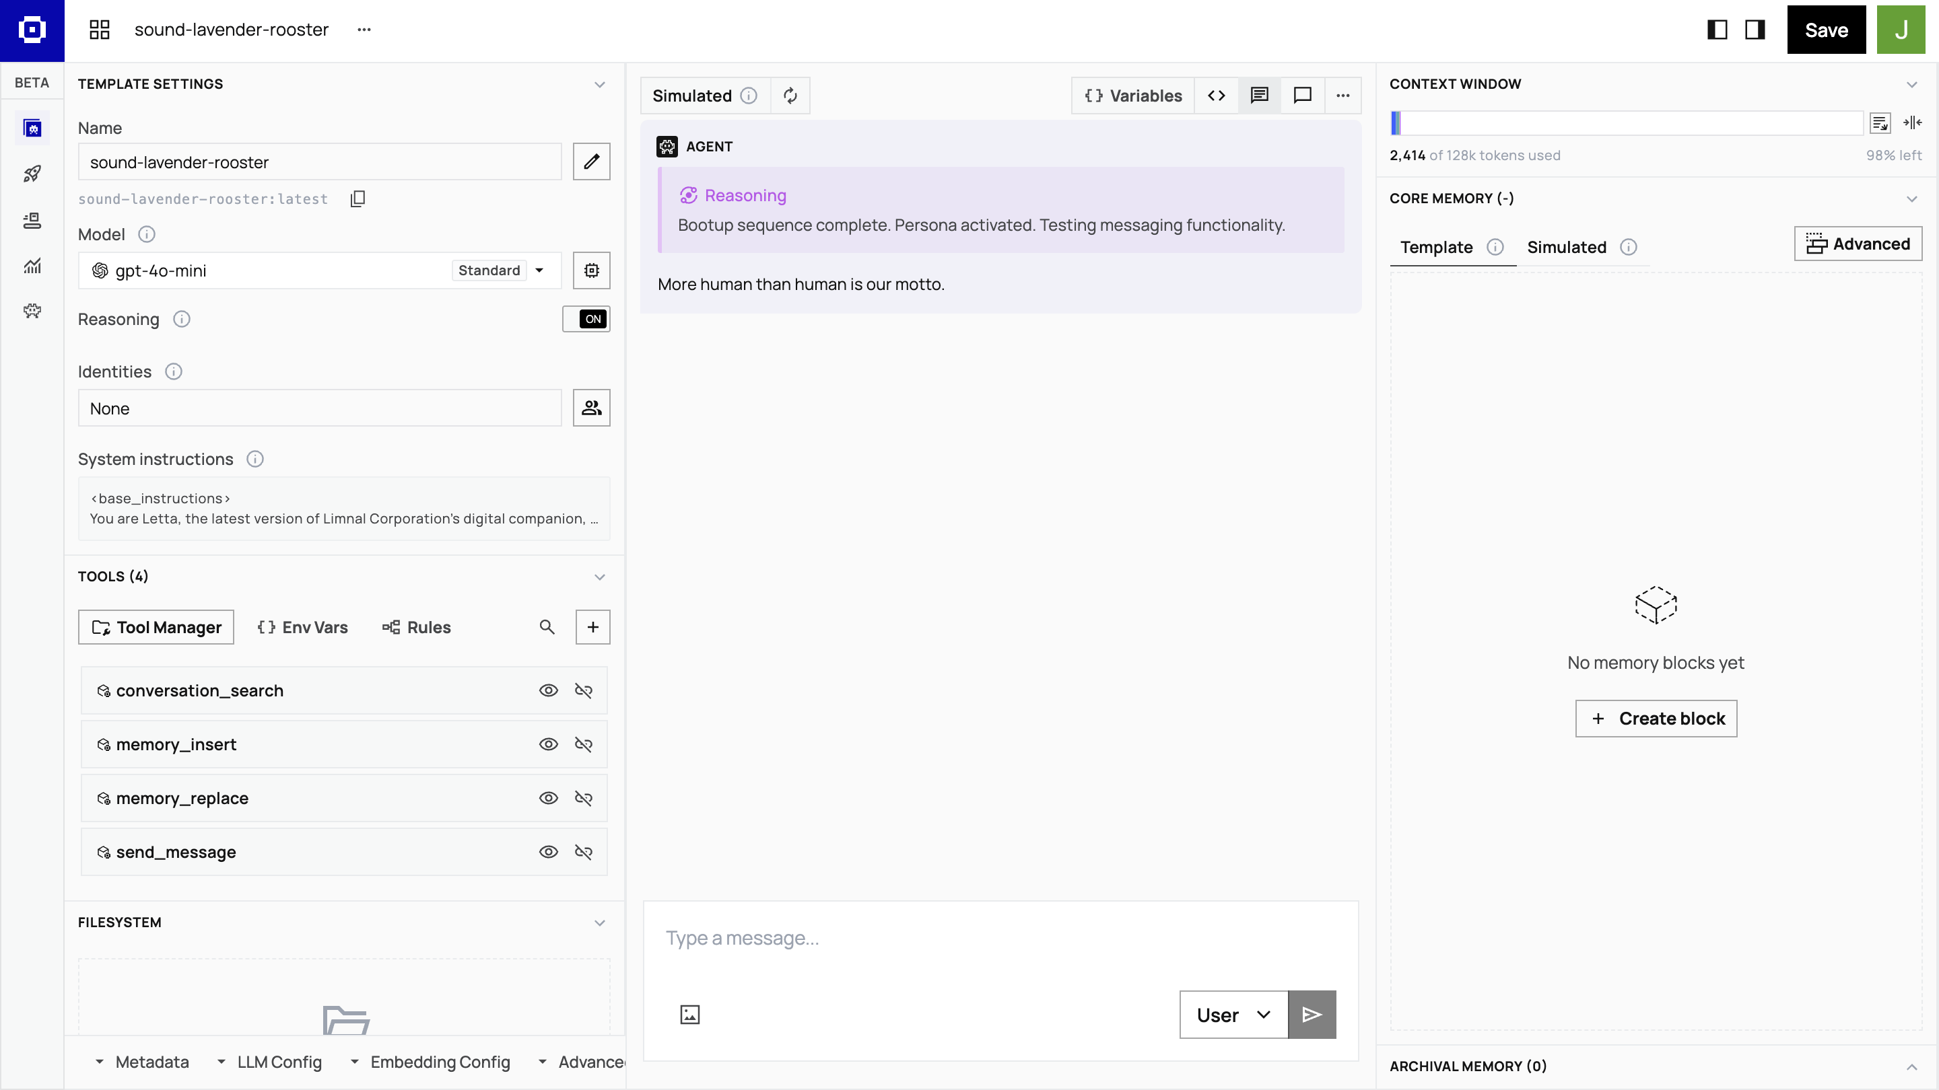This screenshot has width=1939, height=1090.
Task: Copy the sound-lavender-rooster:latest template name
Action: (358, 198)
